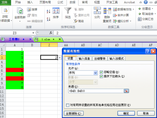Click the Sort Z to A descending icon
The height and width of the screenshot is (118, 157).
coord(48,19)
